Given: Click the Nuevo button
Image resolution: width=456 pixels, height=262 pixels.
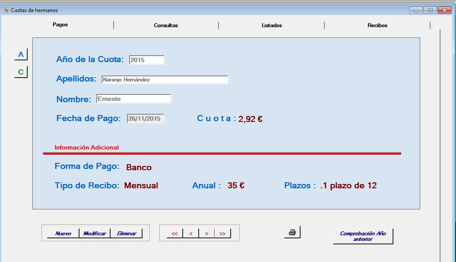Looking at the screenshot, I should click(63, 234).
